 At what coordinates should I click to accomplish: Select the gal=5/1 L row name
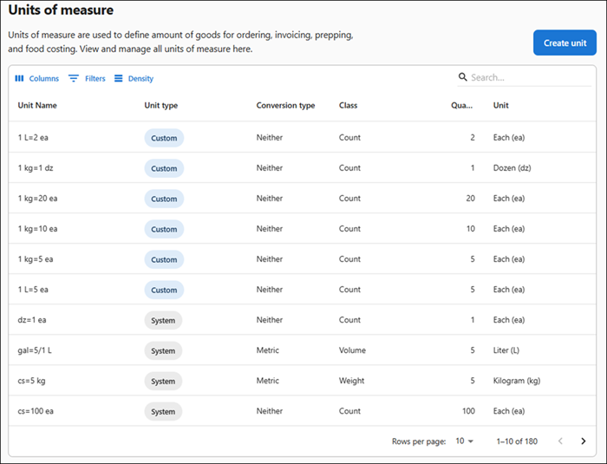35,350
